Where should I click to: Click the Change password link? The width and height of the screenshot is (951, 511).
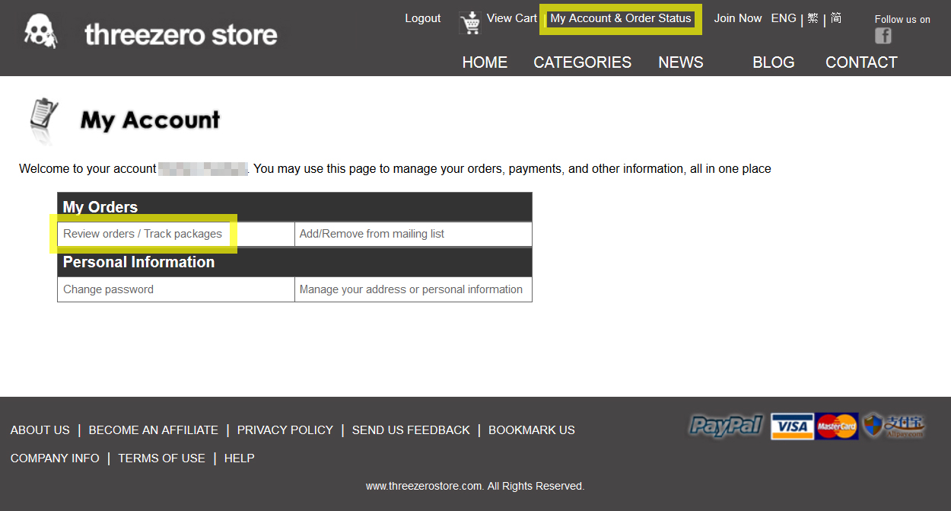[x=108, y=289]
